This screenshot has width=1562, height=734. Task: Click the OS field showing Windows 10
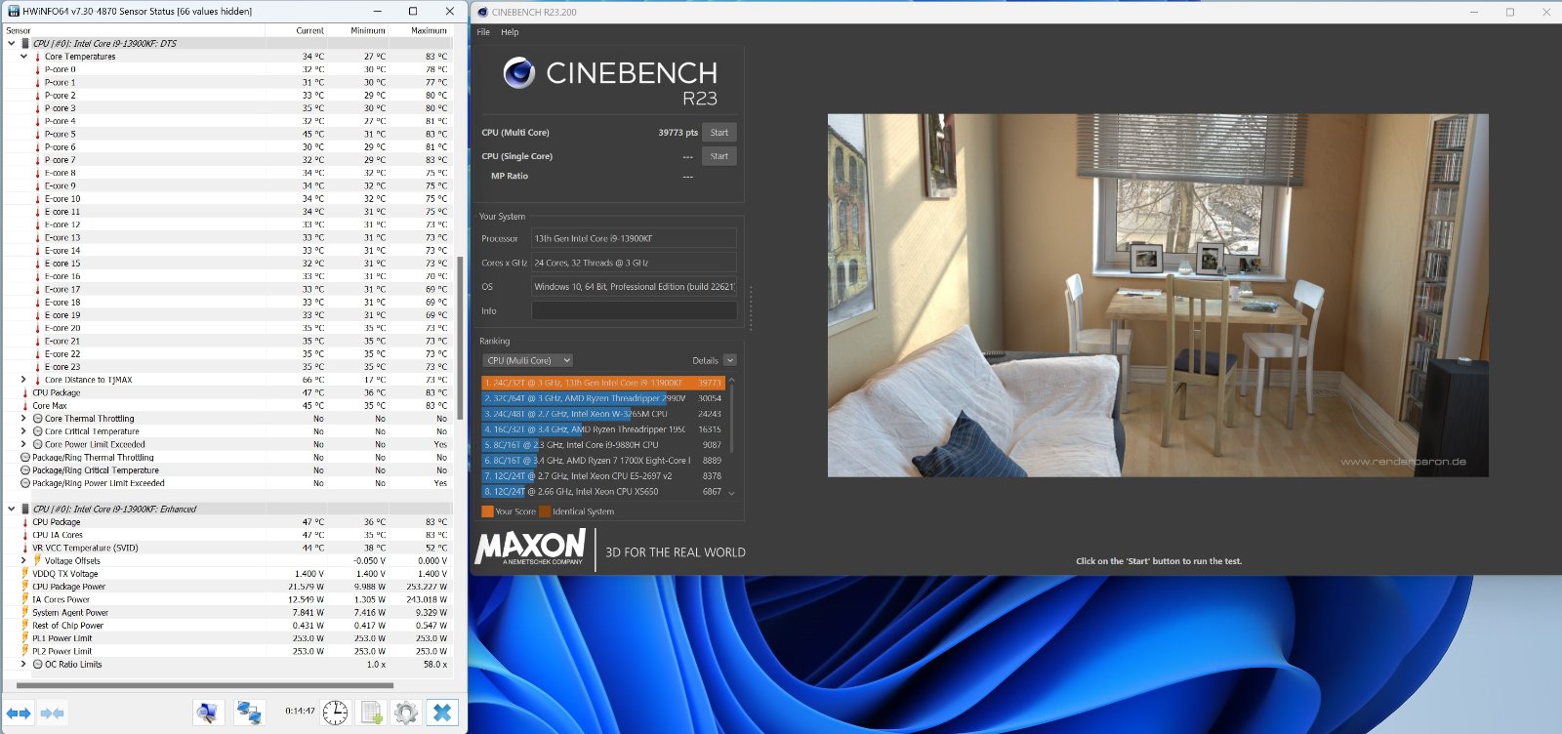click(x=634, y=287)
